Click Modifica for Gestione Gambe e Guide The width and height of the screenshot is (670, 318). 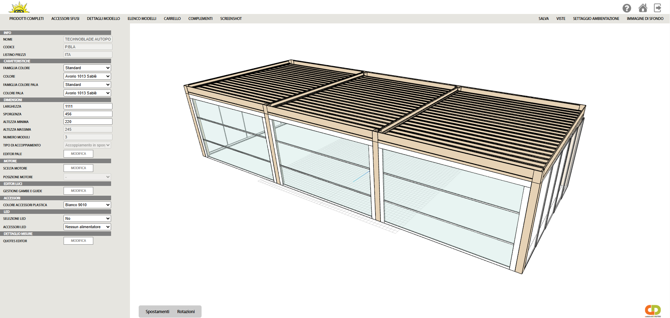click(x=78, y=191)
